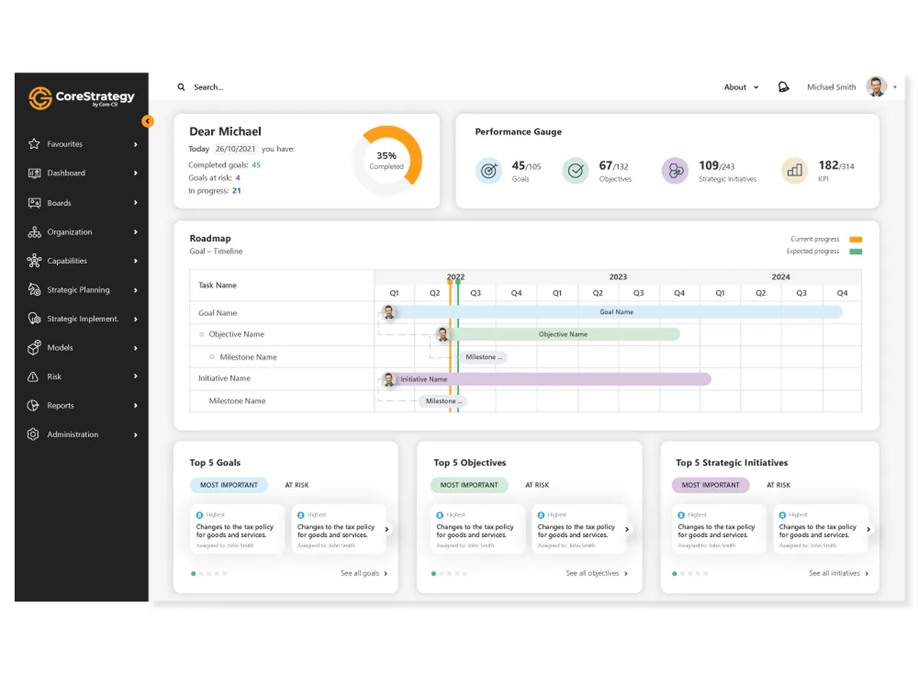Switch Top 5 Goals to At Risk
918x674 pixels.
click(x=297, y=485)
